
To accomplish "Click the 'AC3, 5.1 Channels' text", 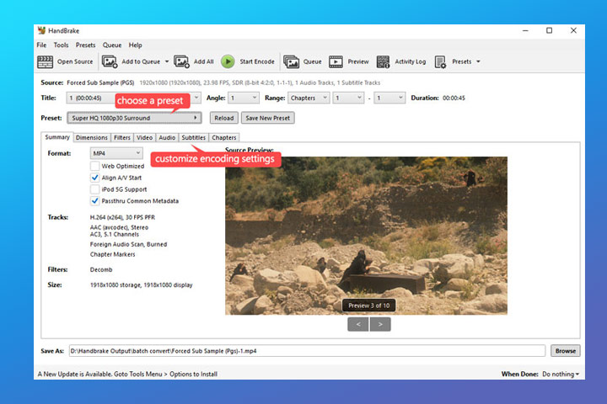I will [114, 234].
